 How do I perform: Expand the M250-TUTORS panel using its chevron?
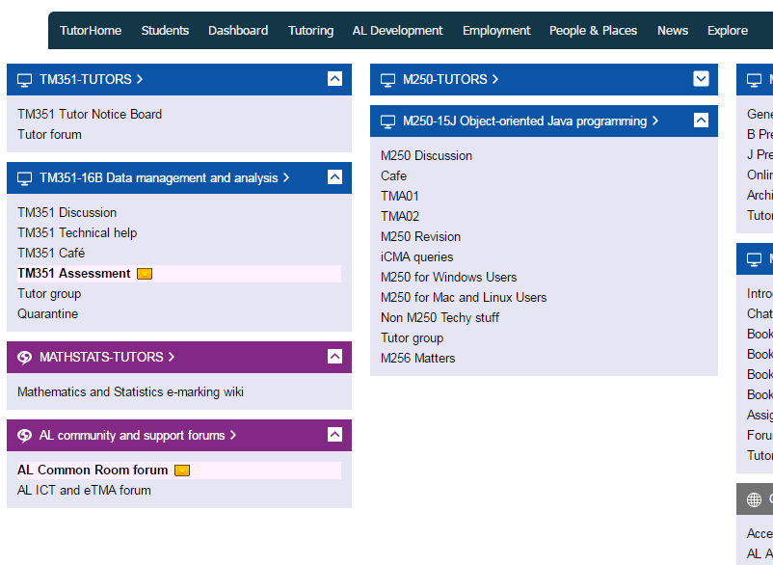[701, 79]
